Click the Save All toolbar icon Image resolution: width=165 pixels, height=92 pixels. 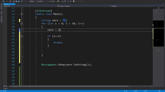(19, 1)
